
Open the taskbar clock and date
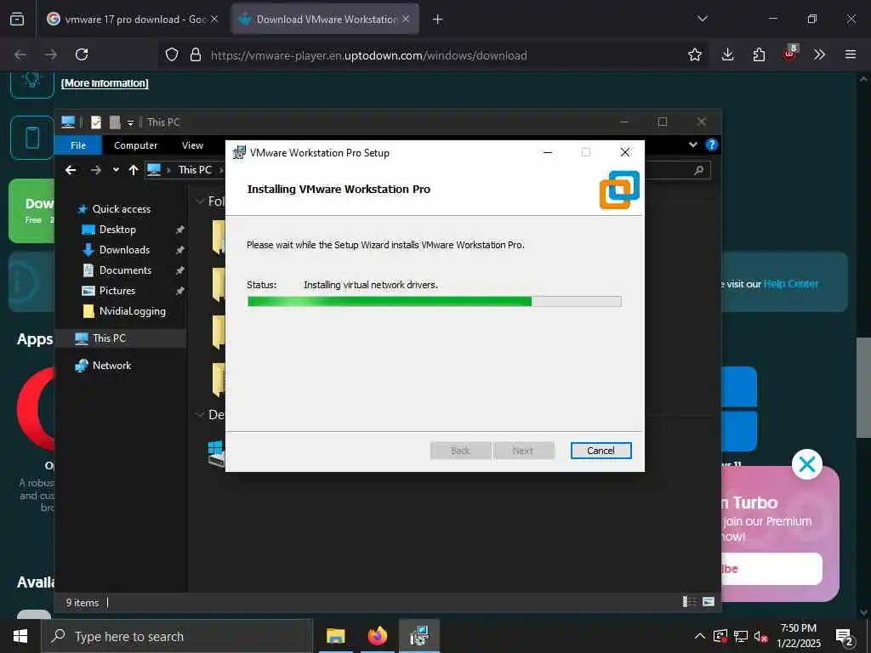(798, 636)
